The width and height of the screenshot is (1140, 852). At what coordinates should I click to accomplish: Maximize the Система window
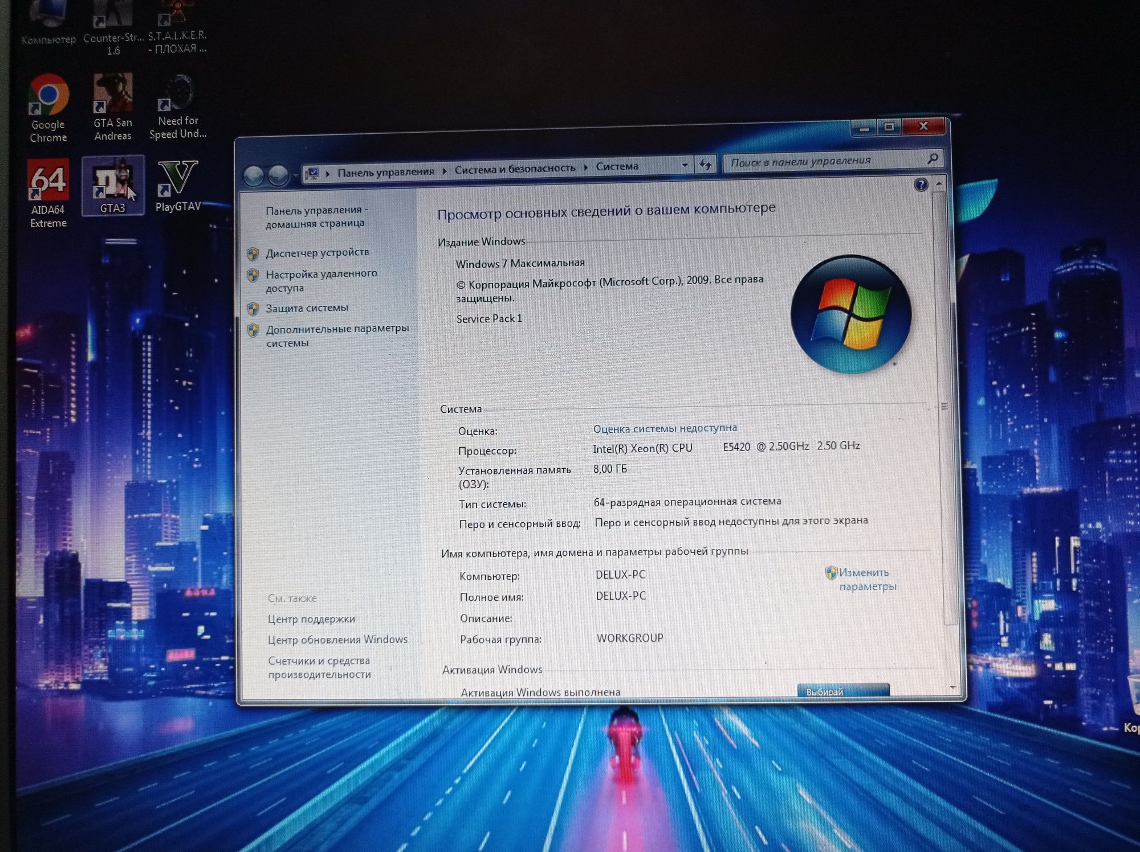point(889,126)
